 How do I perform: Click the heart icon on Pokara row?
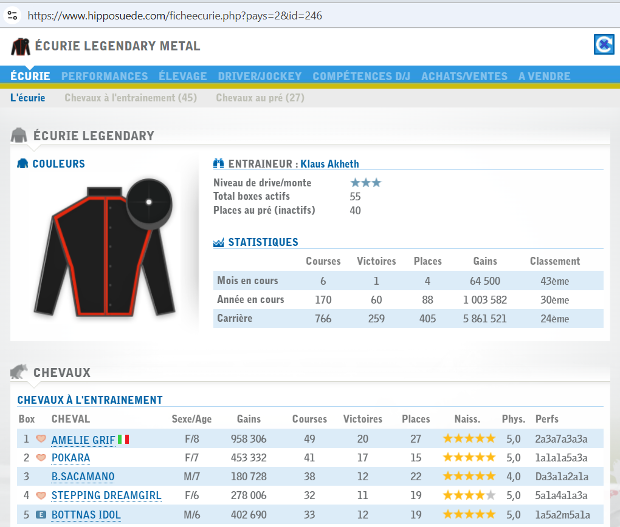click(x=41, y=457)
